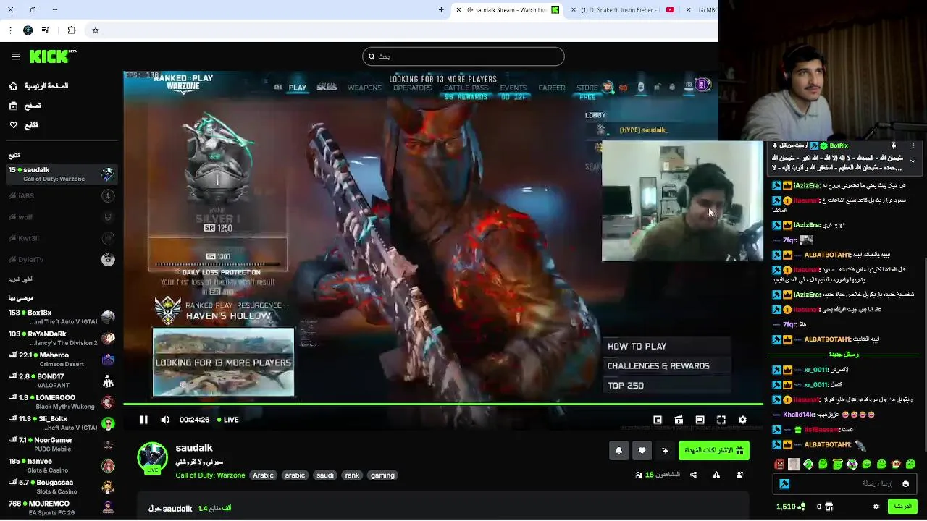
Task: Click the user icon beside report
Action: [x=739, y=475]
